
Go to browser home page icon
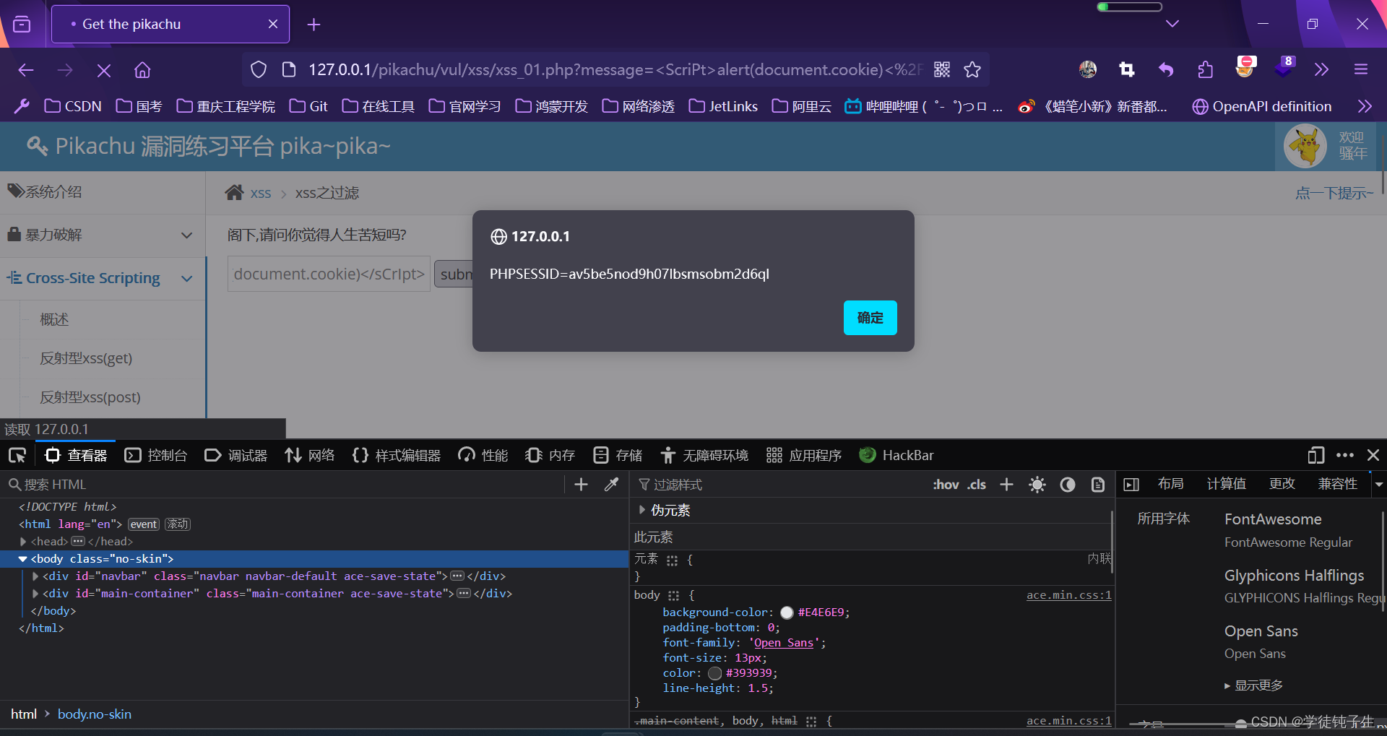[142, 70]
